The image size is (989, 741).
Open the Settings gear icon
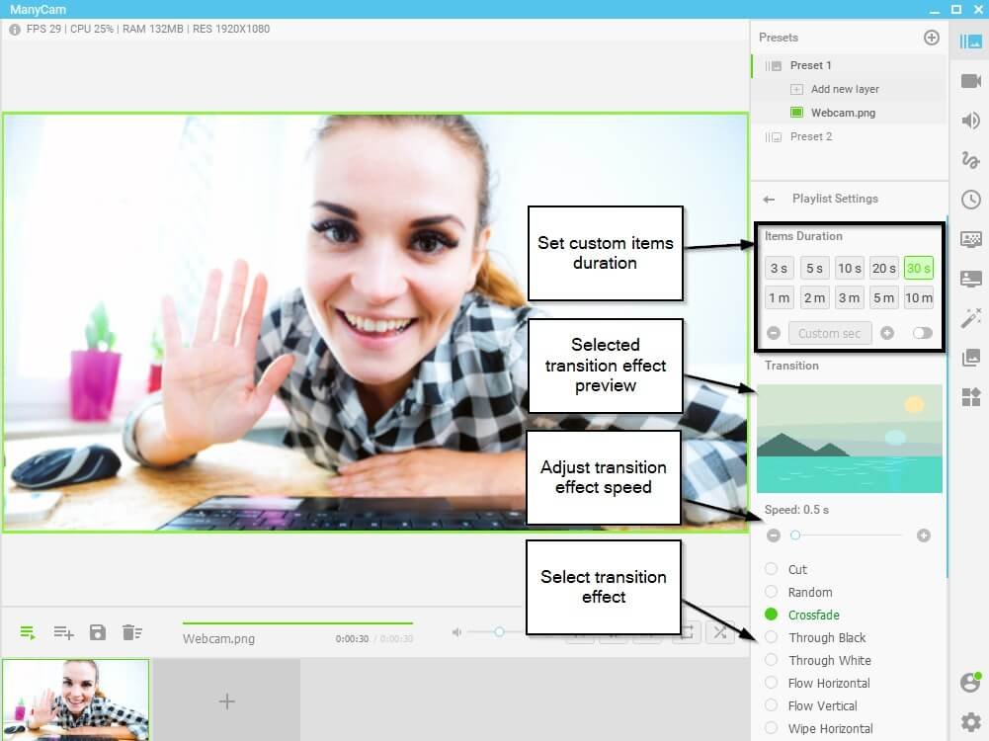(970, 722)
